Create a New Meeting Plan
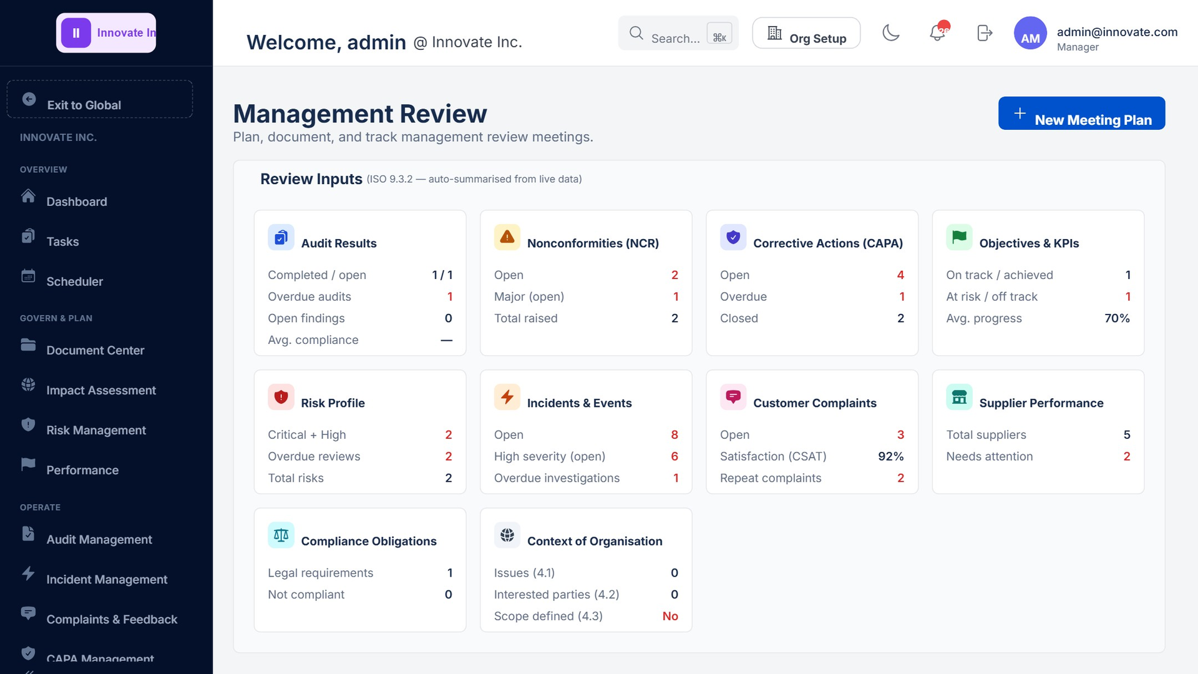The image size is (1198, 674). point(1081,113)
